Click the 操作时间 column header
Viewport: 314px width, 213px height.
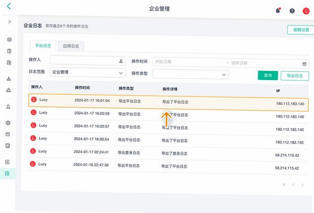click(x=82, y=87)
